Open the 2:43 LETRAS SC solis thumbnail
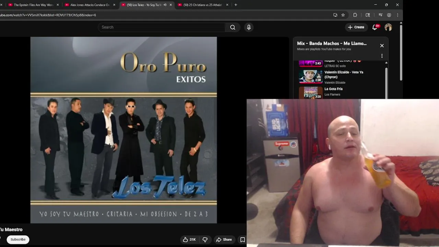 [311, 63]
